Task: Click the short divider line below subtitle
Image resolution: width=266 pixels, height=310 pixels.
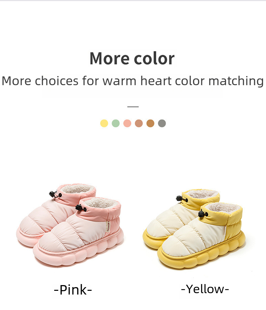Action: pyautogui.click(x=133, y=107)
